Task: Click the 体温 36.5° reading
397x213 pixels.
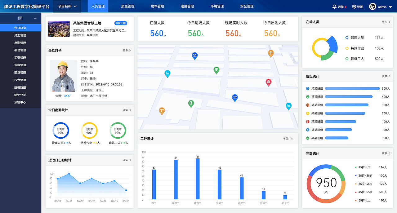Action: coord(63,96)
